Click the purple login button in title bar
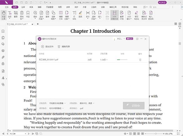 click(x=162, y=2)
